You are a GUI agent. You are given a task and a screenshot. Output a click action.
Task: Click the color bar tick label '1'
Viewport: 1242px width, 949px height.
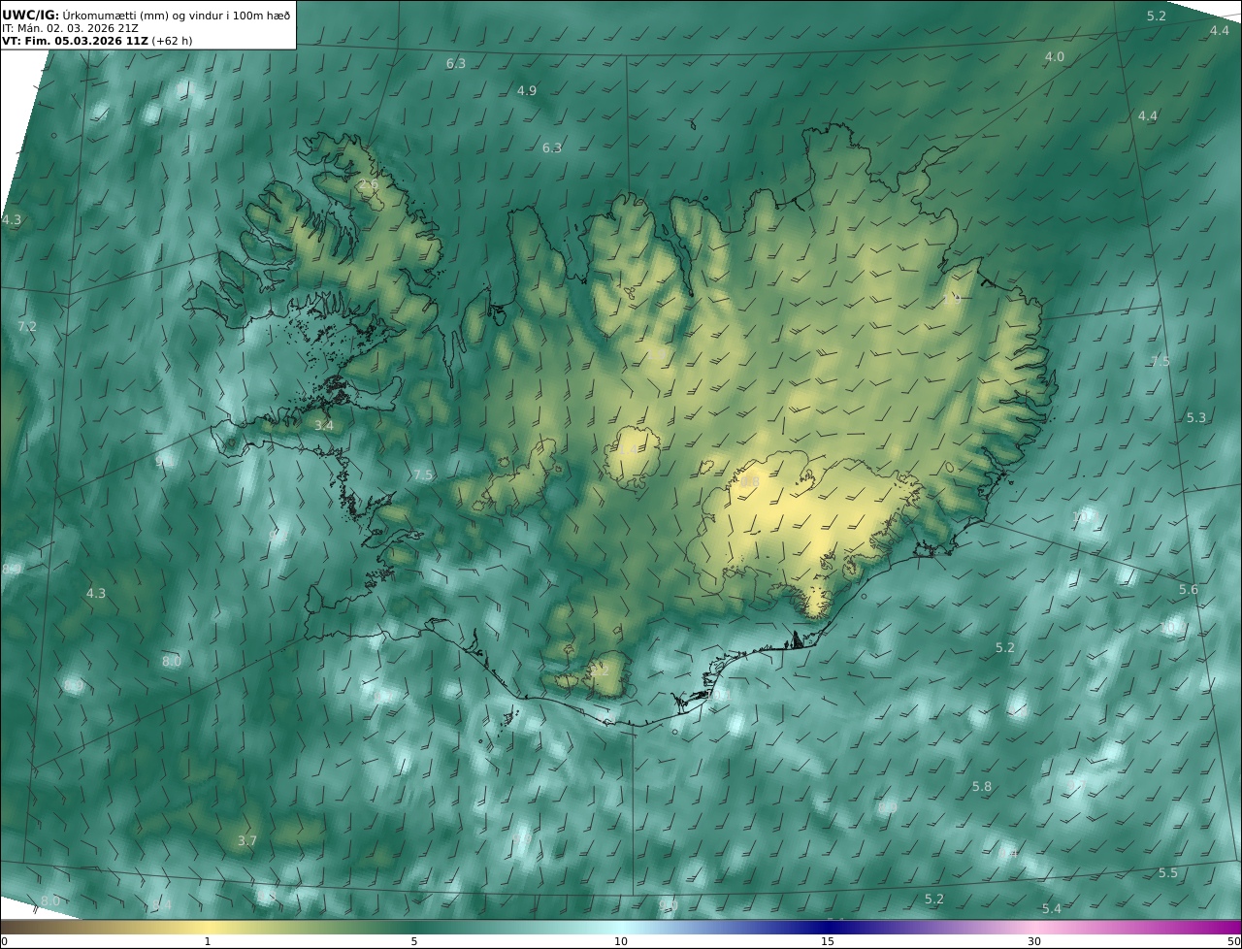208,941
